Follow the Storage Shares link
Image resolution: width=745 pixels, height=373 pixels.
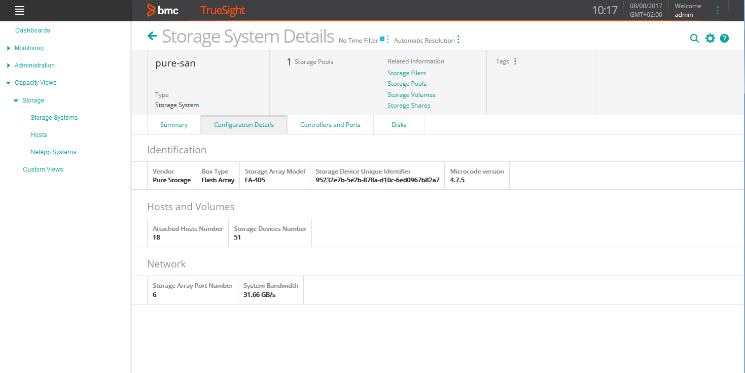[409, 106]
